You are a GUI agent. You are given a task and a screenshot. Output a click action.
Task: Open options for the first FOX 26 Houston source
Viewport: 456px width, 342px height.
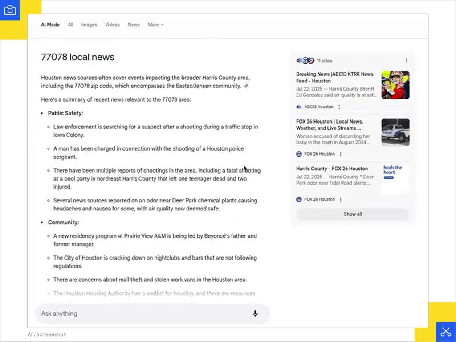[341, 154]
